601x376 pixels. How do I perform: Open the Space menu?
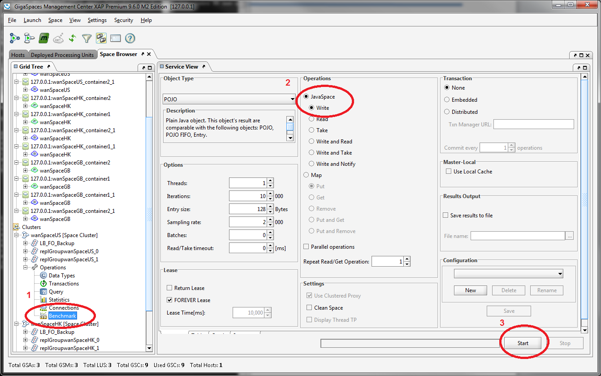pyautogui.click(x=56, y=20)
